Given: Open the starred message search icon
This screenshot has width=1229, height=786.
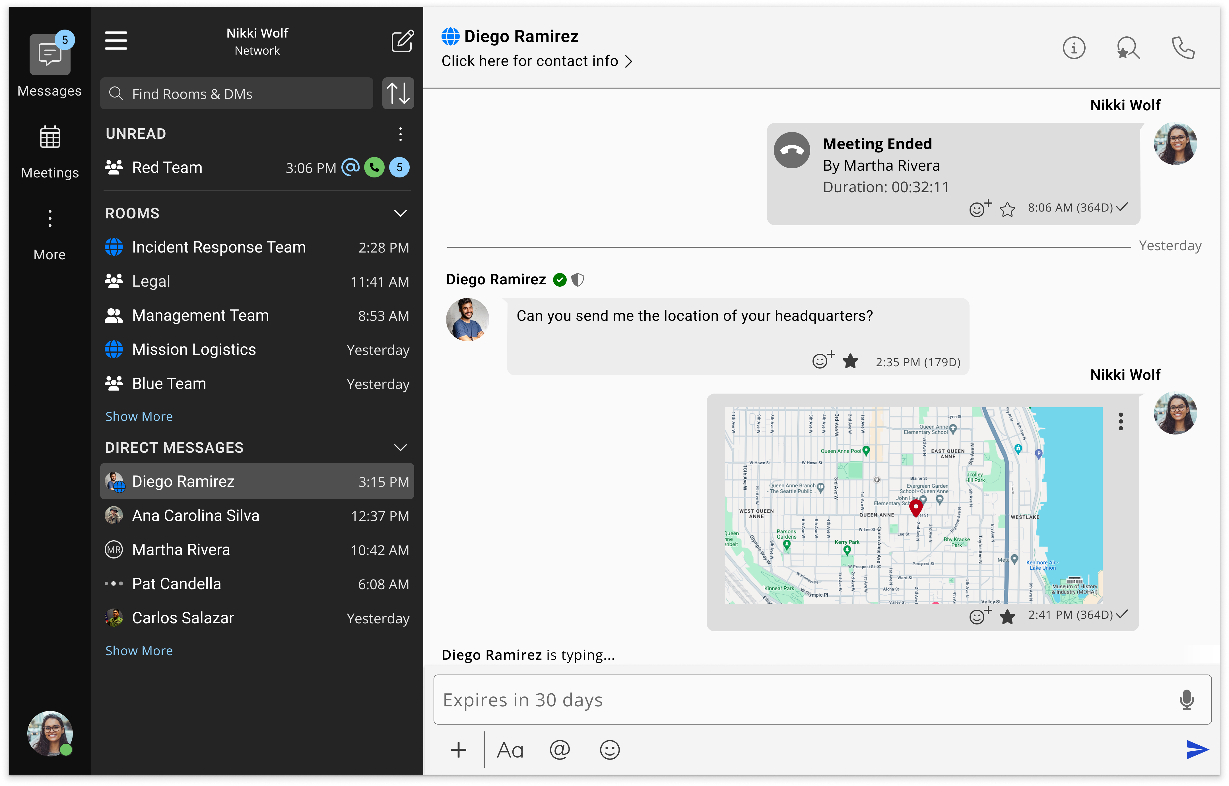Looking at the screenshot, I should point(1128,49).
